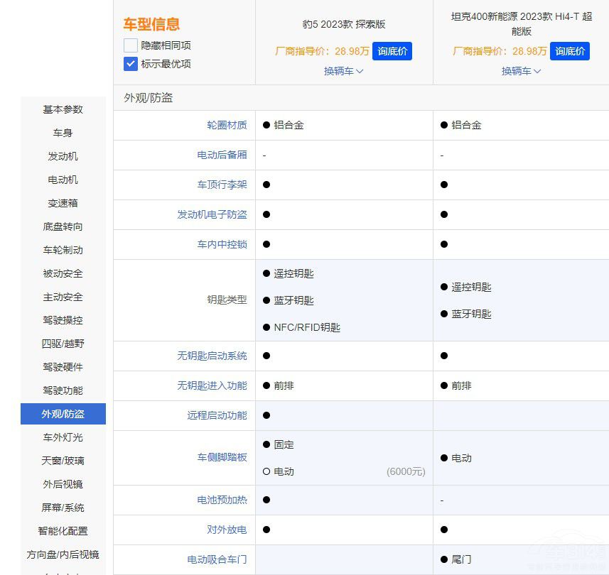
Task: Re-select the highlighted 外观/防盗 sidebar item
Action: [63, 414]
